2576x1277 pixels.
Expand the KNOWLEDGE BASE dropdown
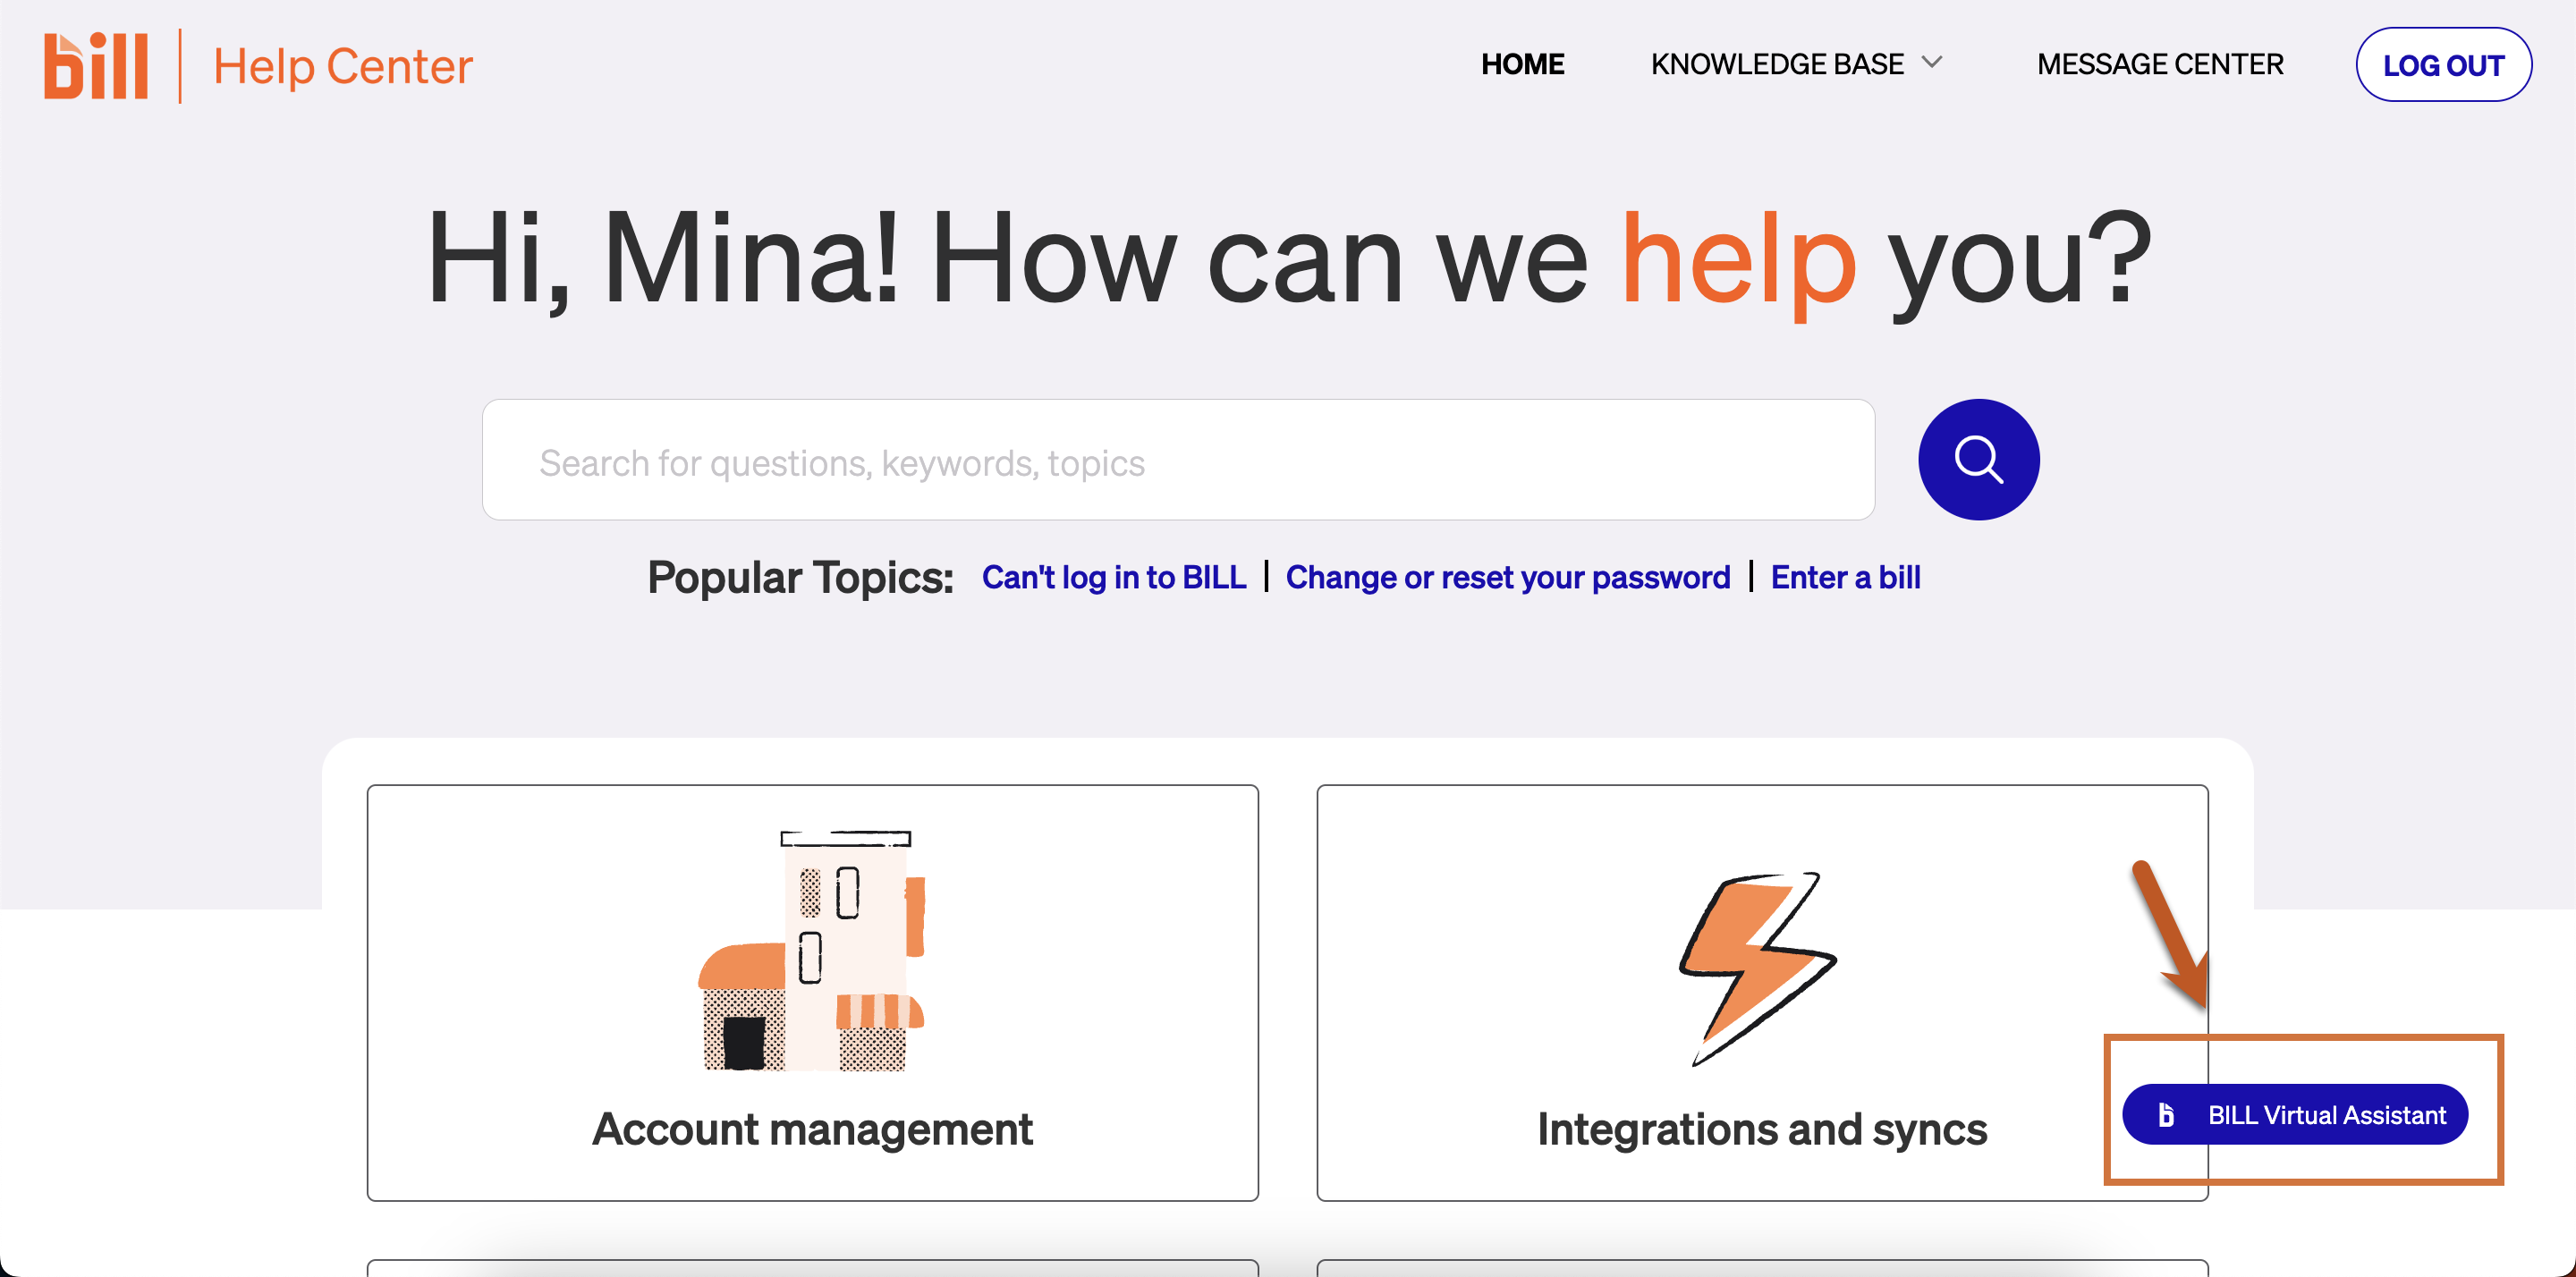(1777, 63)
